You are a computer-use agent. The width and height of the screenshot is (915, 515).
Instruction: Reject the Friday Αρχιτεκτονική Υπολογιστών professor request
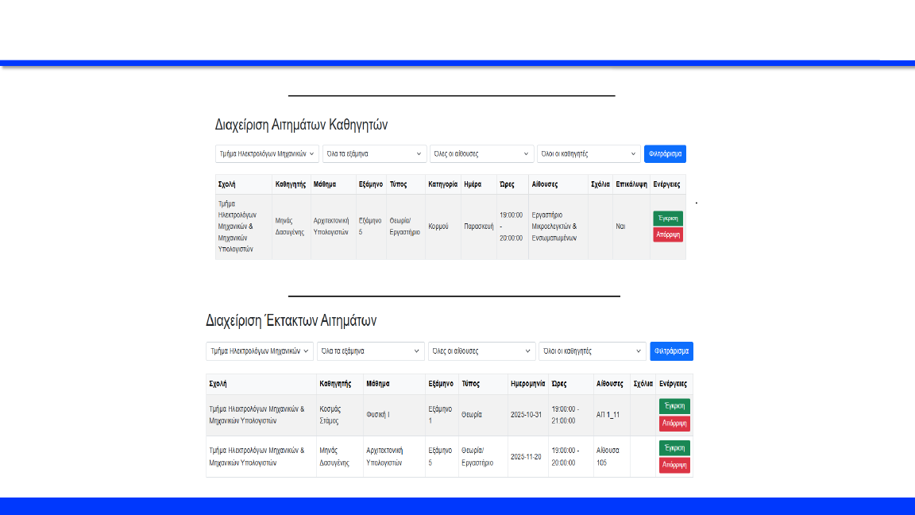click(668, 234)
